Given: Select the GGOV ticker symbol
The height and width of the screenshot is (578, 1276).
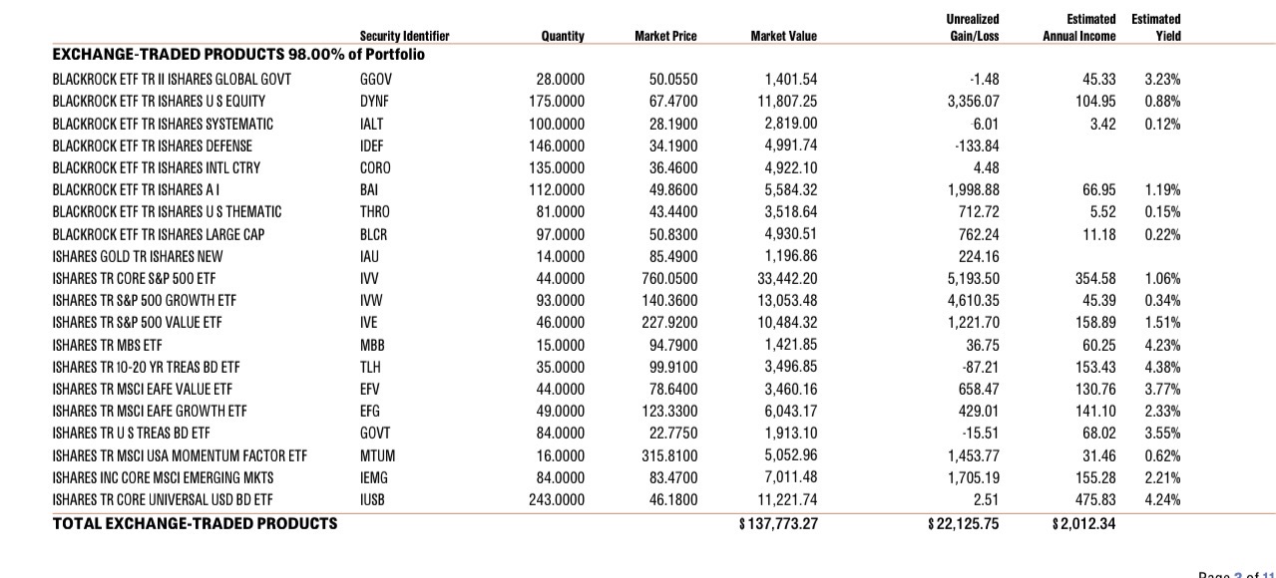Looking at the screenshot, I should (376, 79).
